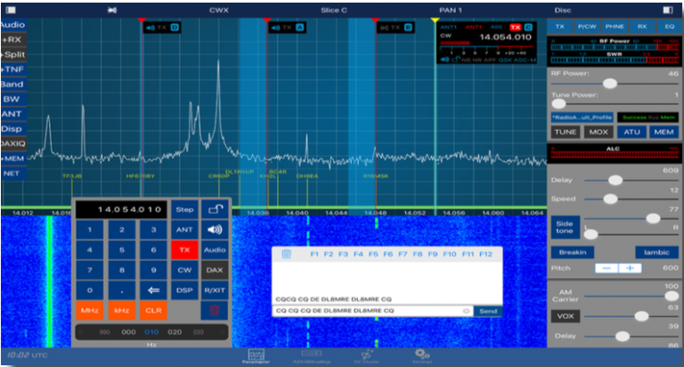Toggle speaker icon in slice C flag

[444, 60]
